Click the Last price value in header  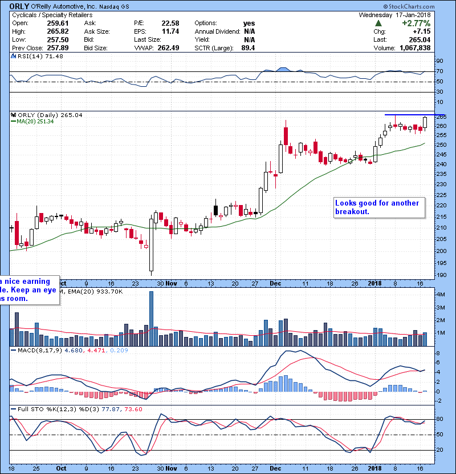click(420, 39)
